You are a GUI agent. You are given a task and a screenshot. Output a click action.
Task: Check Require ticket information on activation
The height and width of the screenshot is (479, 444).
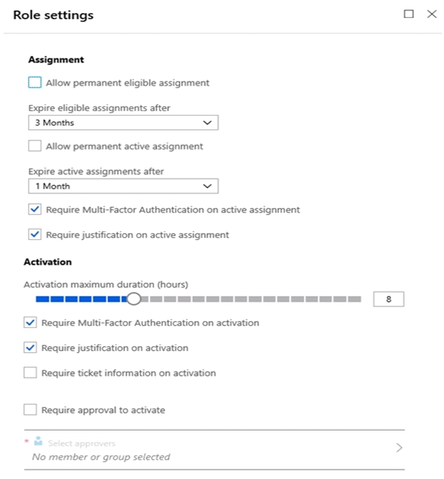30,373
